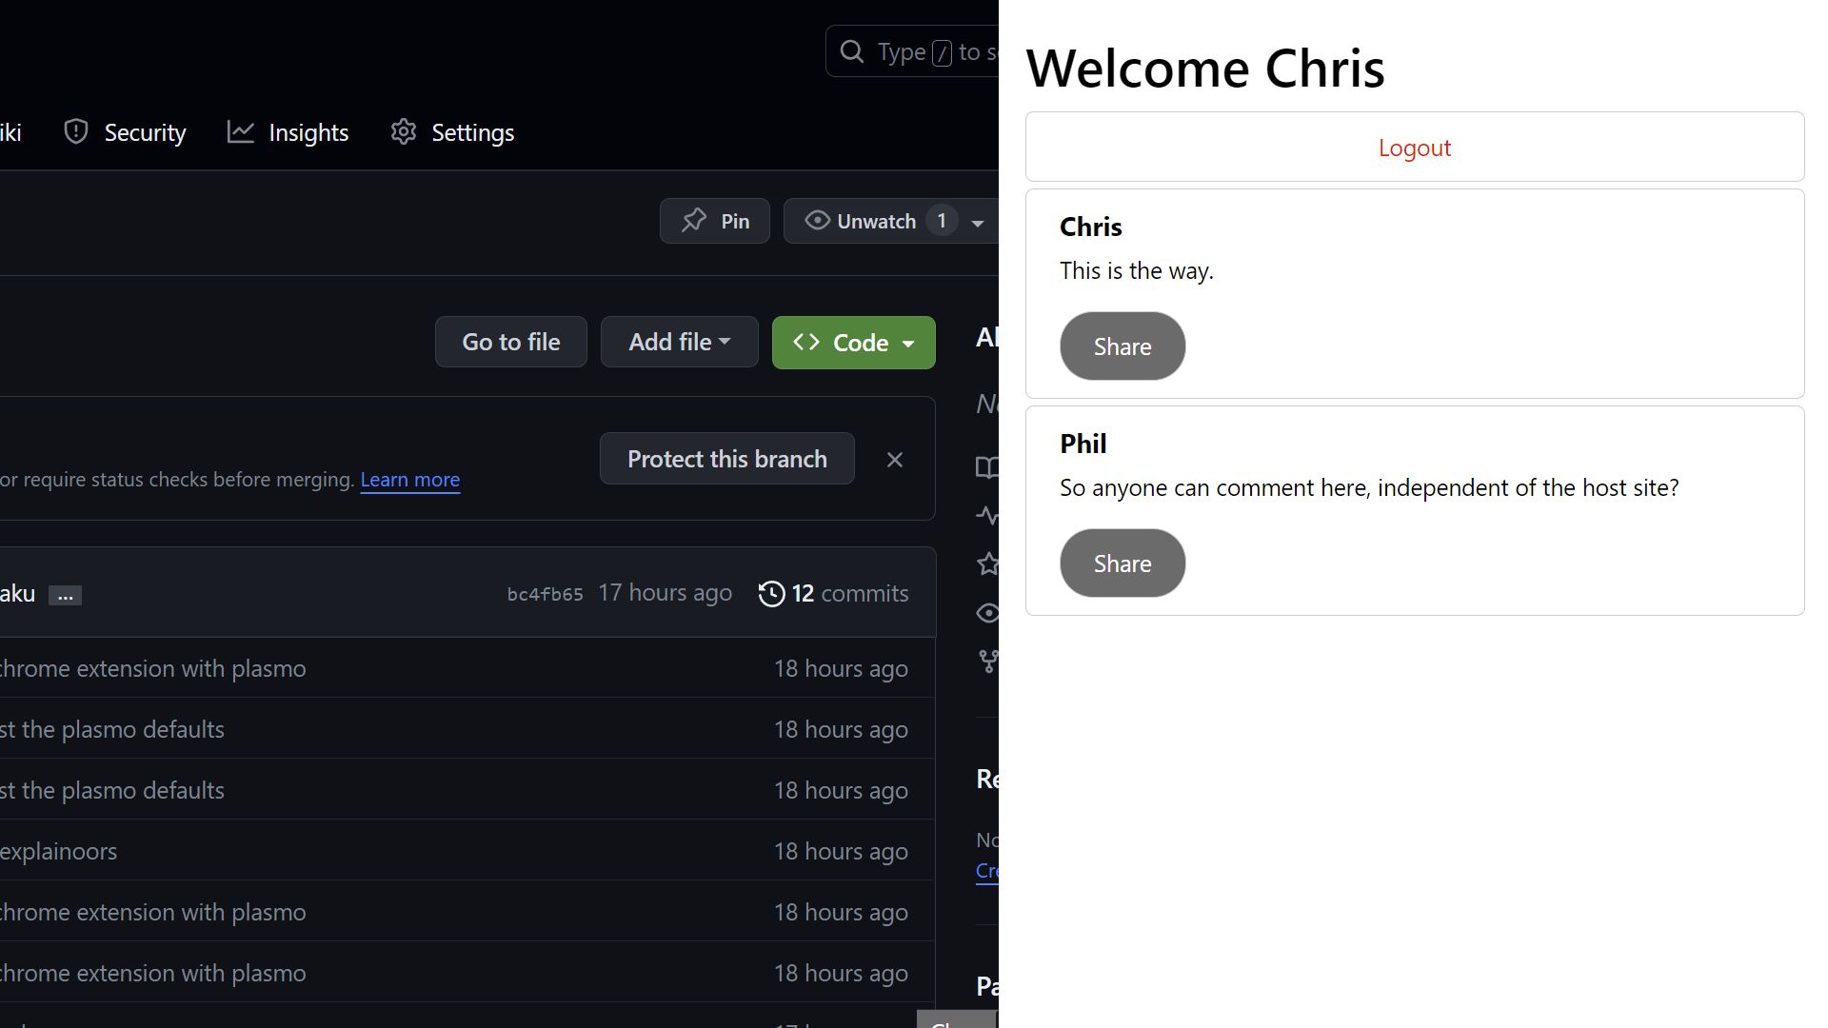Viewport: 1828px width, 1028px height.
Task: Click Learn more branch protection link
Action: click(x=409, y=478)
